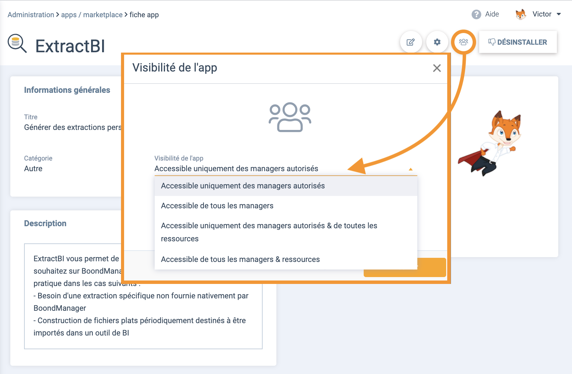Viewport: 572px width, 374px height.
Task: Click the app visibility users icon
Action: pos(463,42)
